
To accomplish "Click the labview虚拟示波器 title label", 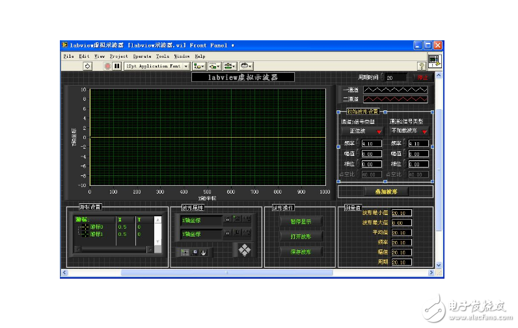I will [x=243, y=77].
